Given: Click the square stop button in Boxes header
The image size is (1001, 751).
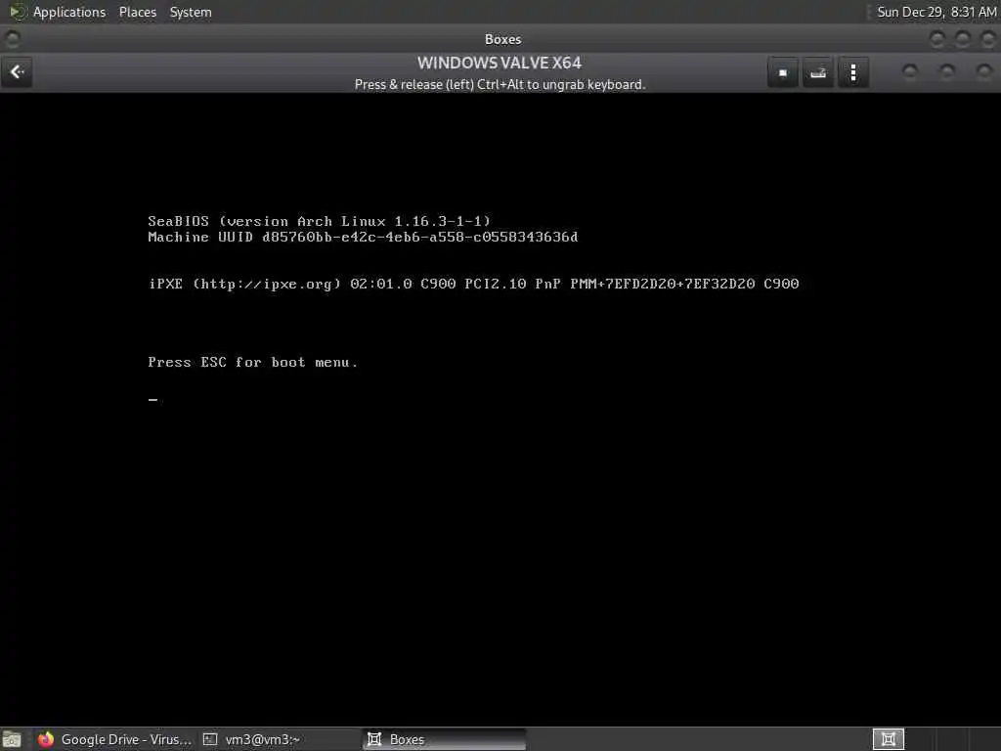Looking at the screenshot, I should click(x=783, y=72).
